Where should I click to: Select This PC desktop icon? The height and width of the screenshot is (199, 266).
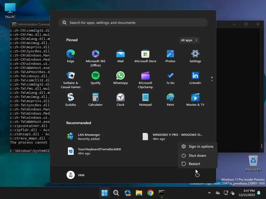(10, 11)
